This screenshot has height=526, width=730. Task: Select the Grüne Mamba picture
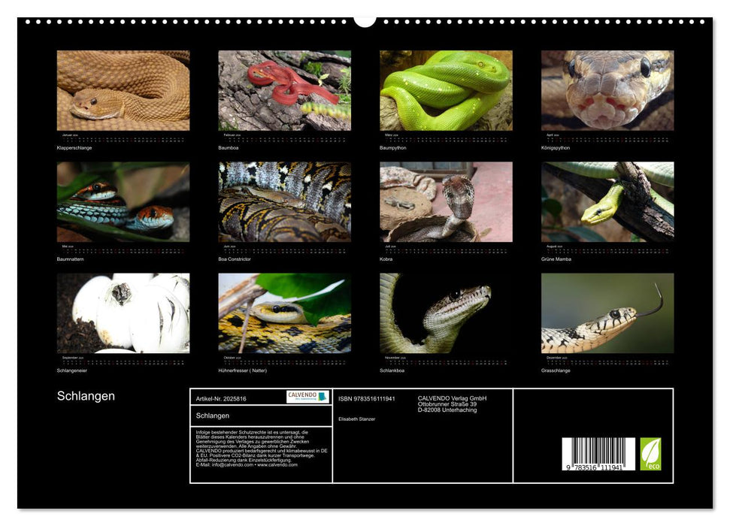coord(607,201)
